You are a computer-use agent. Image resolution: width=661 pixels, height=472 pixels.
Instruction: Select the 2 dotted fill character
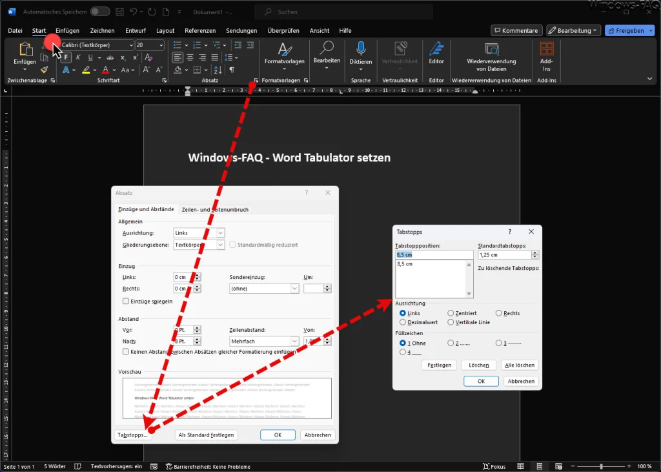(451, 343)
